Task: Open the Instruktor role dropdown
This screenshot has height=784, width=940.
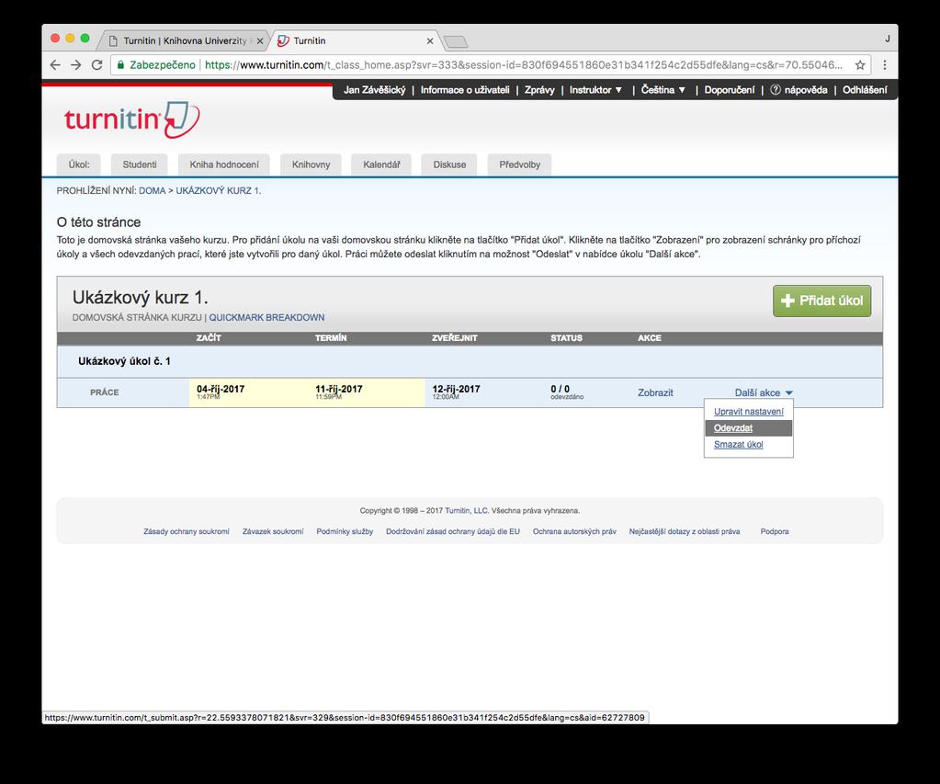Action: [x=596, y=90]
